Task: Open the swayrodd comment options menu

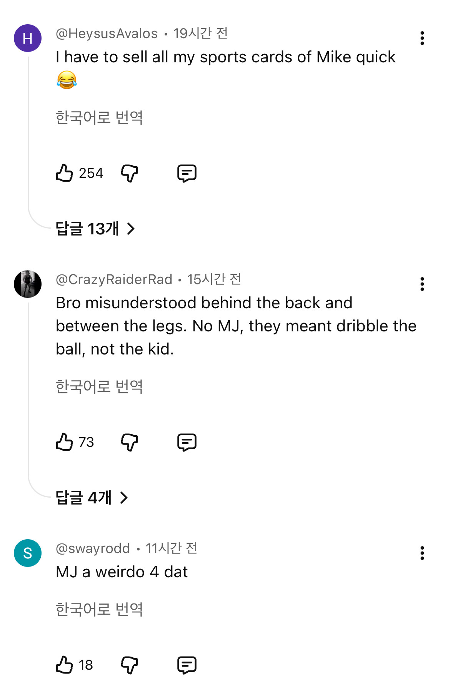Action: pos(422,553)
